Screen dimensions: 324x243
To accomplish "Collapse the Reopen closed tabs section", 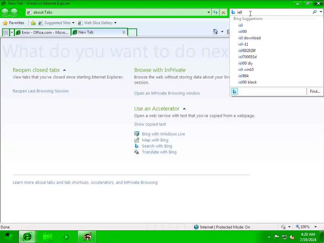I will (64, 70).
